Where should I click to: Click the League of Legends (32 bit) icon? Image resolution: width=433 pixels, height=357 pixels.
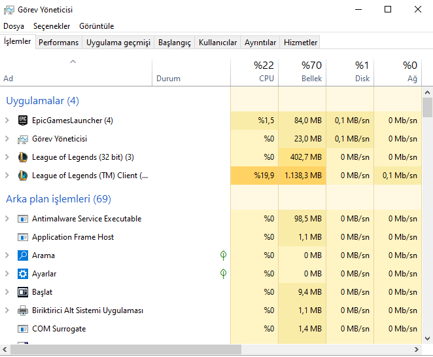(23, 157)
